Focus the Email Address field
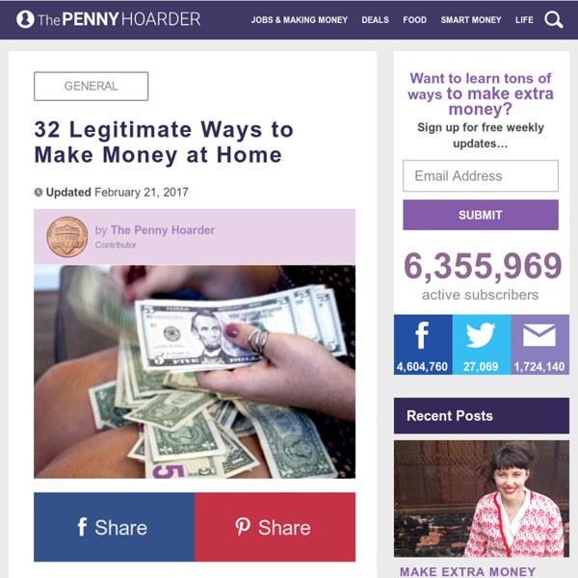The image size is (578, 578). [481, 176]
